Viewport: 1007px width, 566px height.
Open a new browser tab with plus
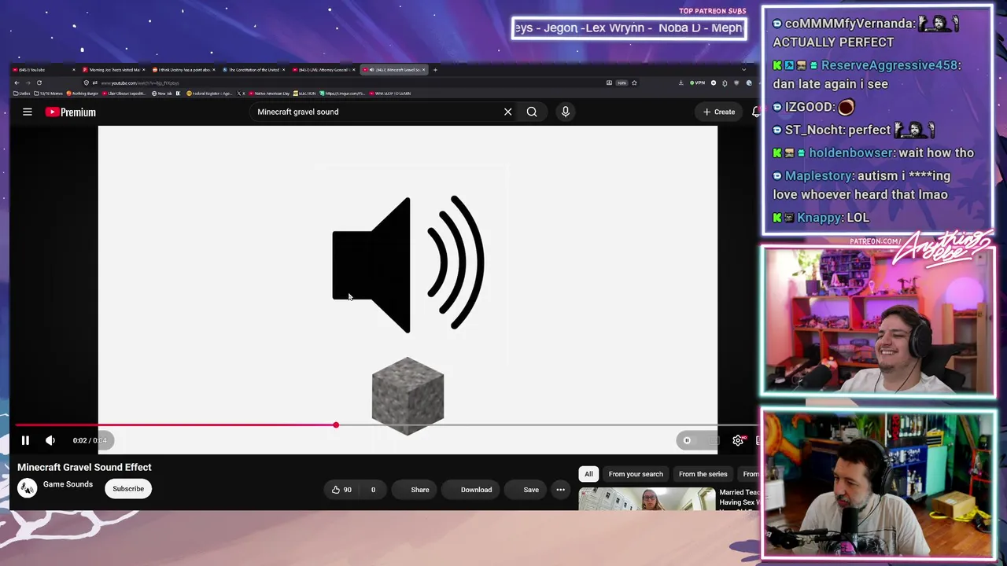tap(436, 70)
